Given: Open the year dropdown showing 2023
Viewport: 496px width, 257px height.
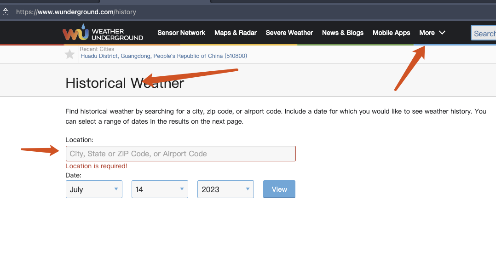Looking at the screenshot, I should click(225, 189).
